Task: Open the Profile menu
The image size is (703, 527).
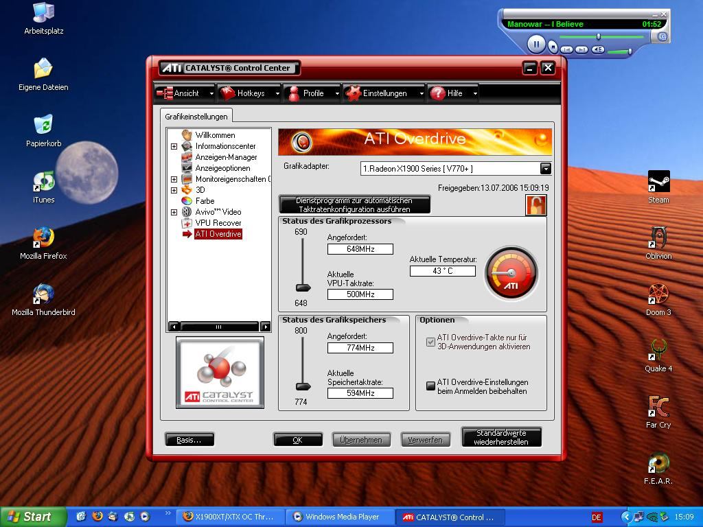Action: (x=312, y=93)
